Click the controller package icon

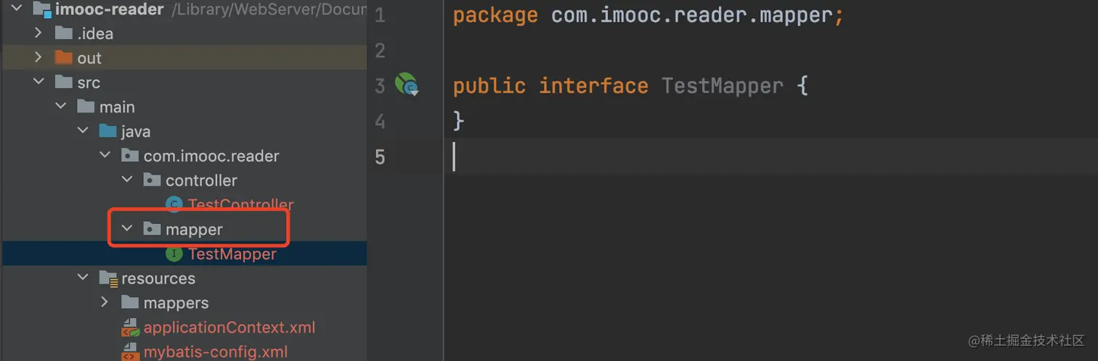(x=152, y=180)
